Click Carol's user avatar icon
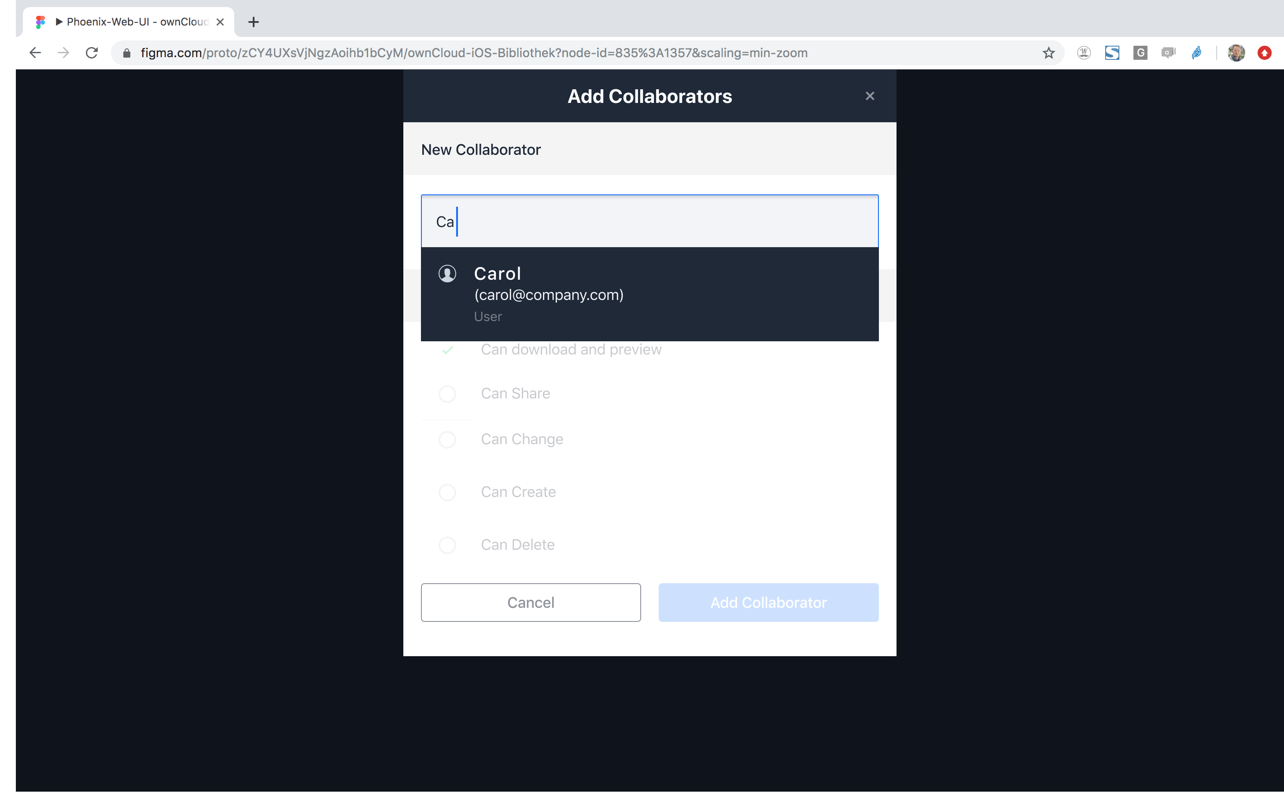The height and width of the screenshot is (811, 1284). point(447,274)
